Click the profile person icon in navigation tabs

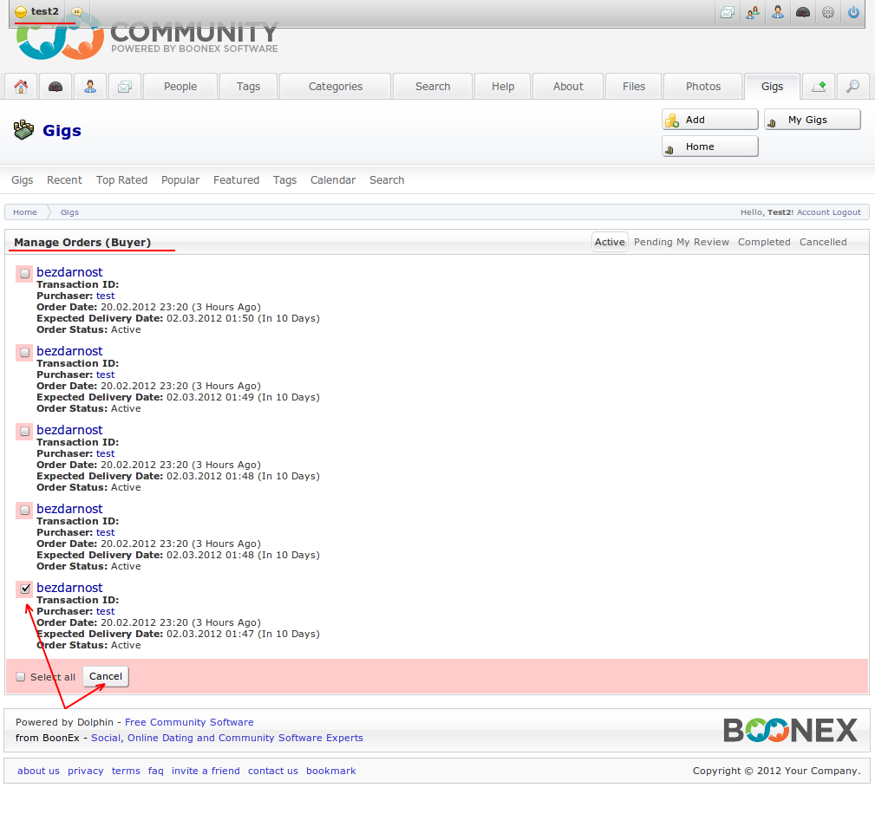point(90,87)
